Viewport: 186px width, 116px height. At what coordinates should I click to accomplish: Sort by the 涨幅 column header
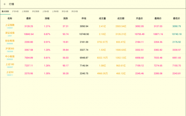(47, 19)
